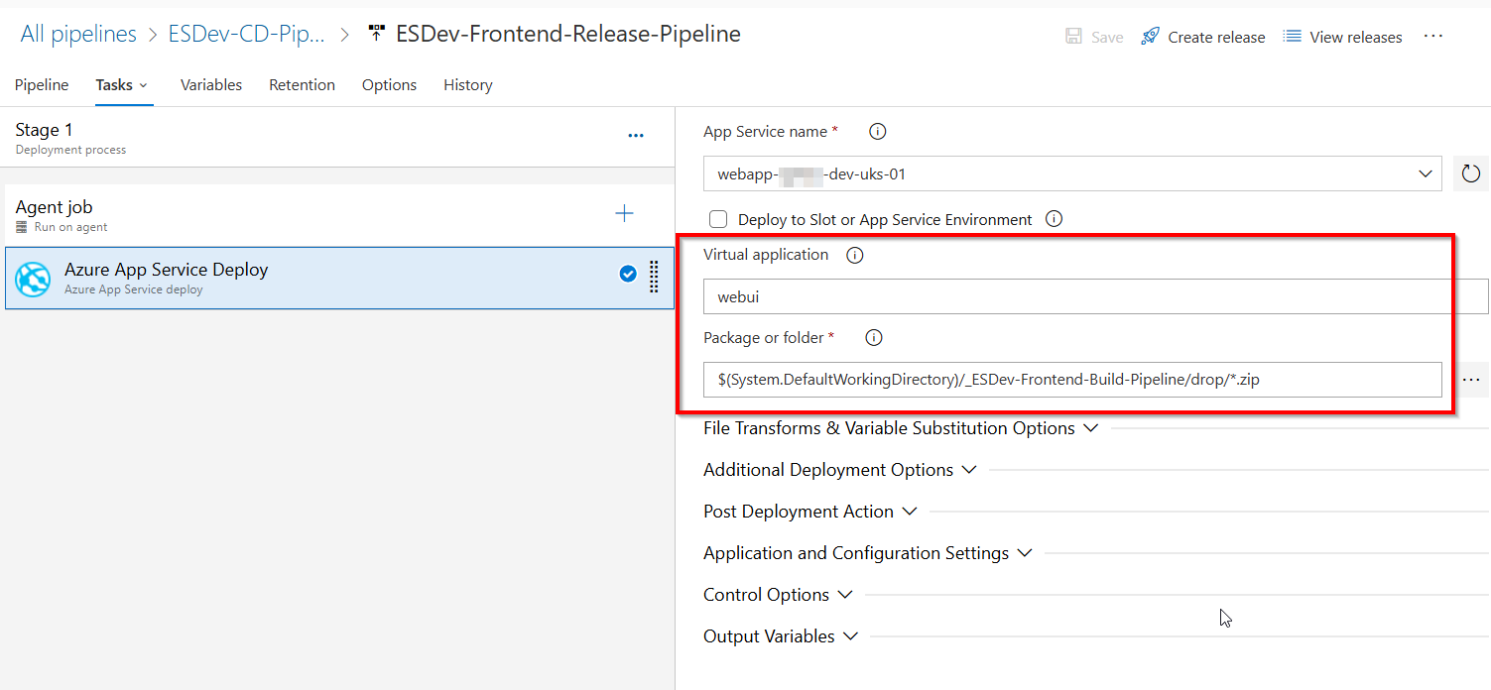Switch to the History tab

(x=468, y=85)
